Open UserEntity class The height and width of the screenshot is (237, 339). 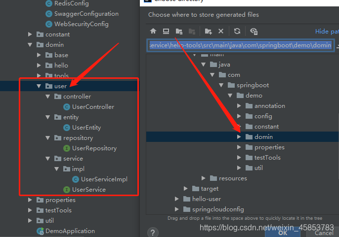(x=86, y=128)
